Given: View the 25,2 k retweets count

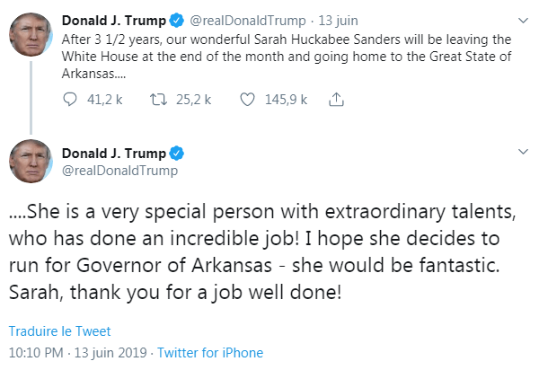Looking at the screenshot, I should tap(193, 101).
